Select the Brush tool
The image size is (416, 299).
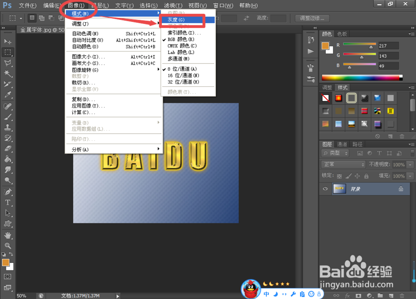coord(7,117)
